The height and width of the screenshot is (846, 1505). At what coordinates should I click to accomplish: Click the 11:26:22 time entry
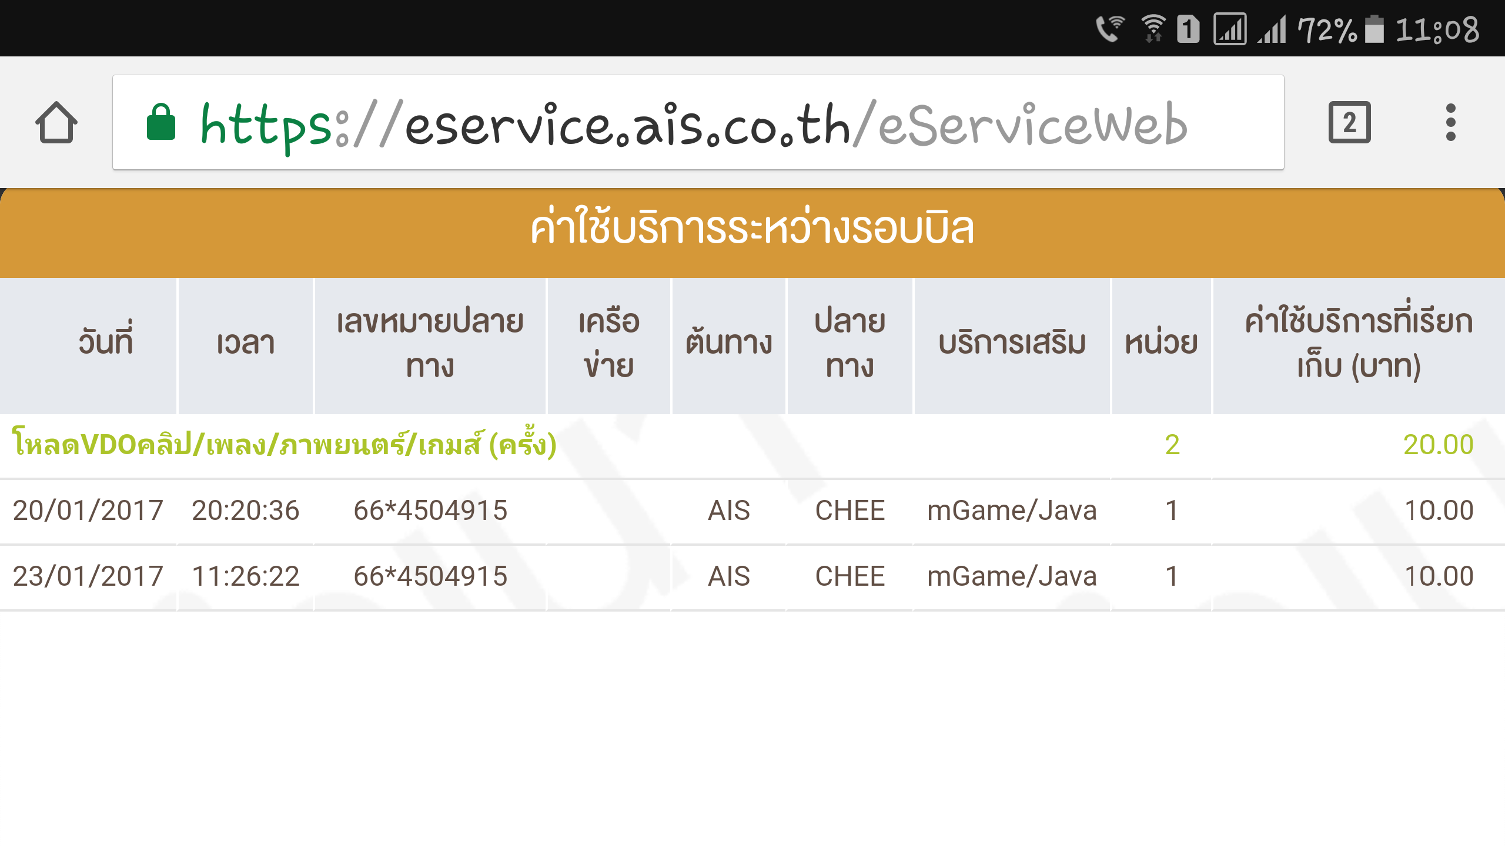(x=246, y=576)
